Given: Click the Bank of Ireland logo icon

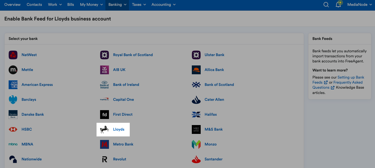Looking at the screenshot, I should click(104, 85).
